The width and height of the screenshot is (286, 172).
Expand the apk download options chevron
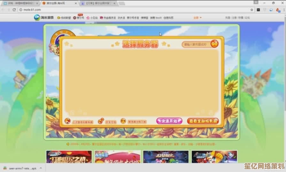tap(41, 168)
